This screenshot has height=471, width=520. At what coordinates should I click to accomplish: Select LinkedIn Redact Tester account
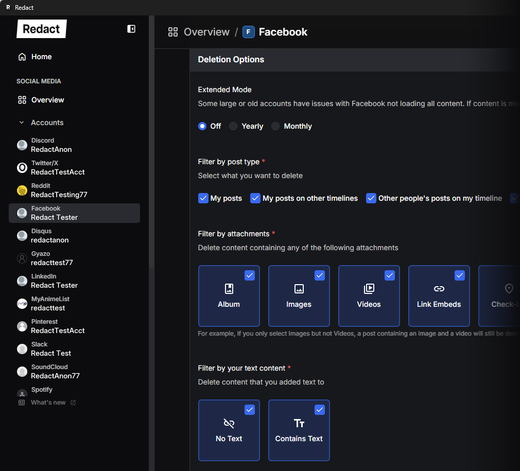pos(74,281)
